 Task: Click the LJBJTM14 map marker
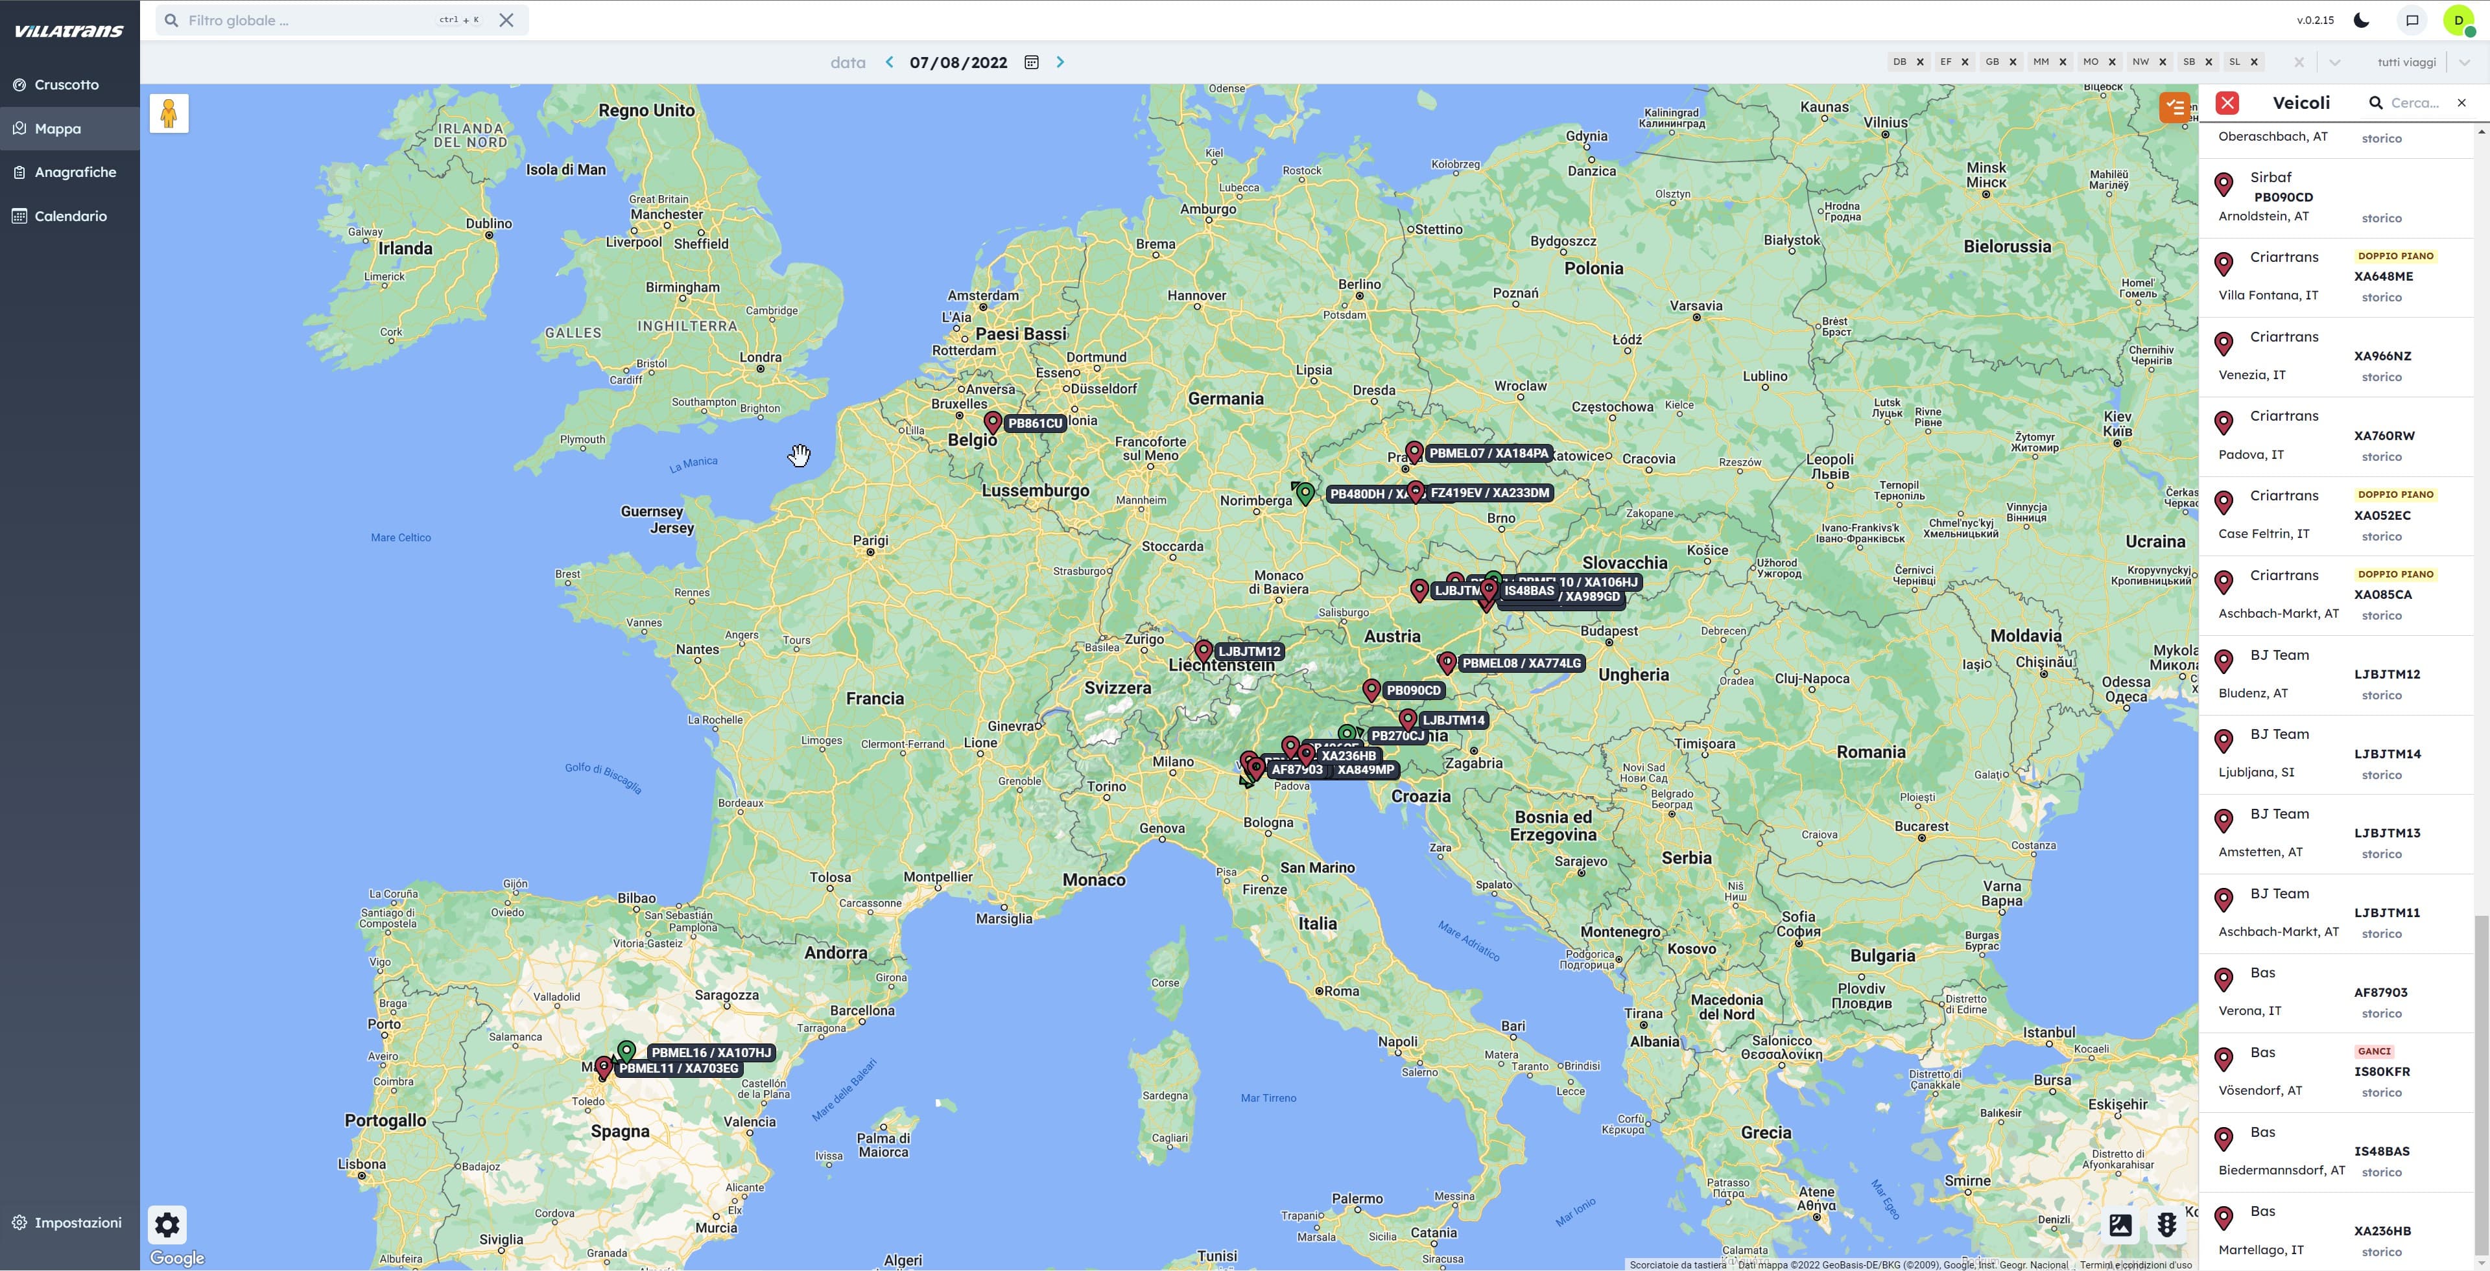[x=1408, y=719]
